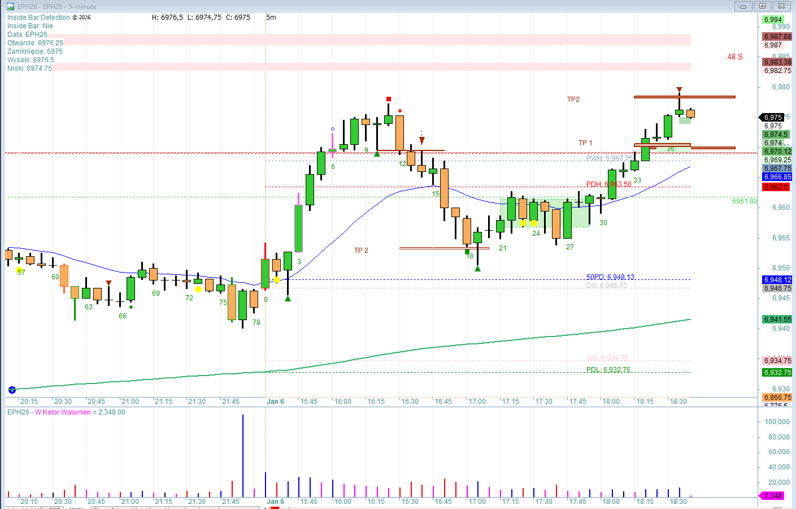Click the green up-arrow below the 15:35 candle
Screen dimensions: 796x509
pos(288,299)
